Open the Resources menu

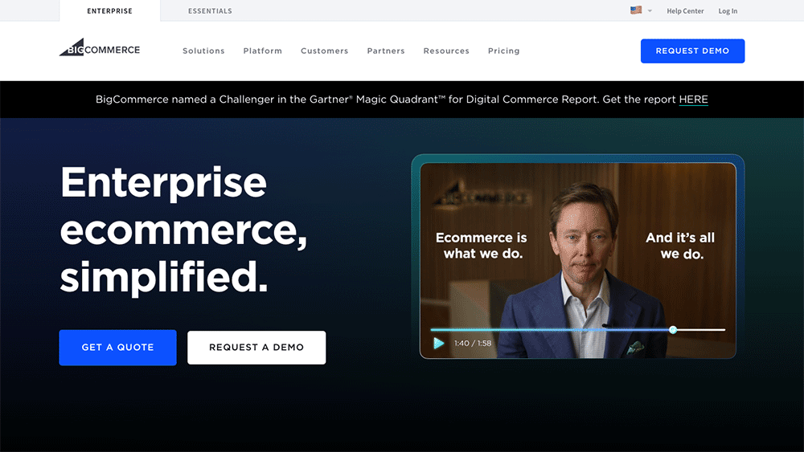click(x=446, y=51)
